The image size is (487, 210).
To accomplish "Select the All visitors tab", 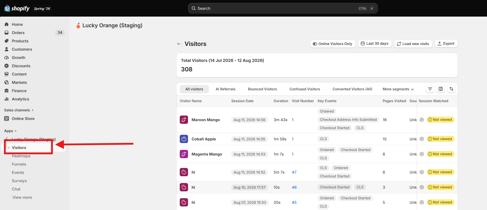I will 194,89.
